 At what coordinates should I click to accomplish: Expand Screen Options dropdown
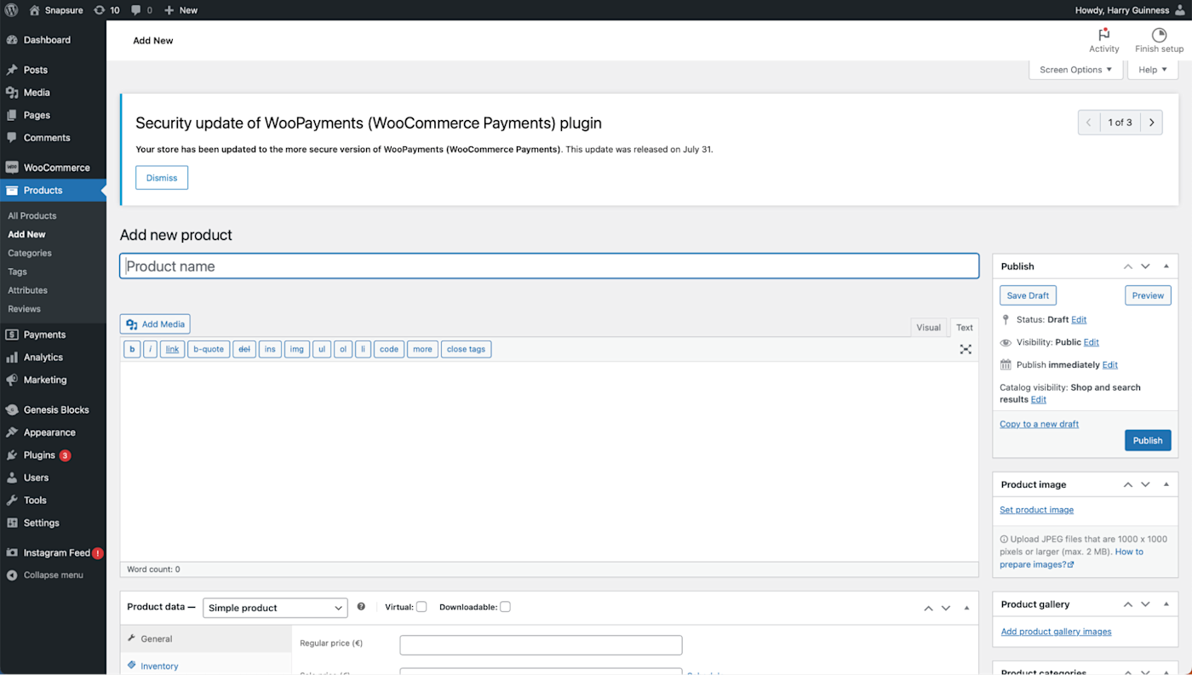[x=1076, y=70]
